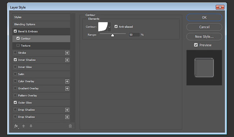
Task: Disable the Inner Shadow checkbox
Action: (15, 60)
